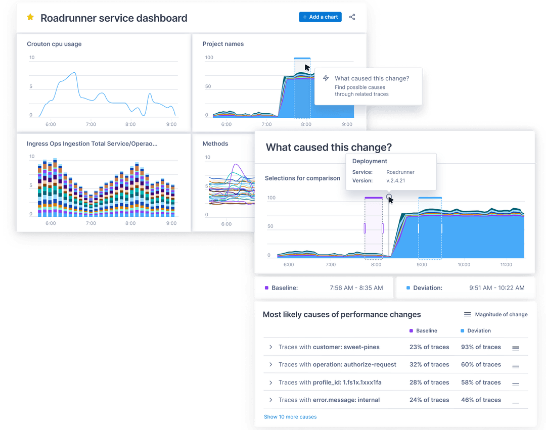Click magnitude icon on the profile_id row
The image size is (546, 430).
[x=516, y=384]
